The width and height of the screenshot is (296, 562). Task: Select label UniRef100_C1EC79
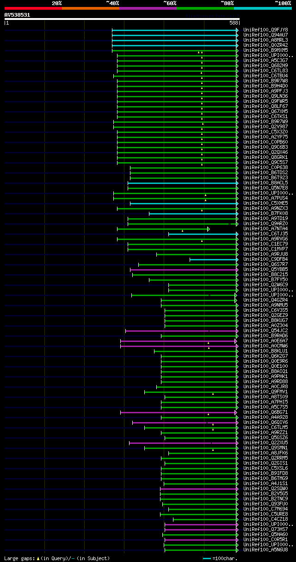[x=265, y=244]
